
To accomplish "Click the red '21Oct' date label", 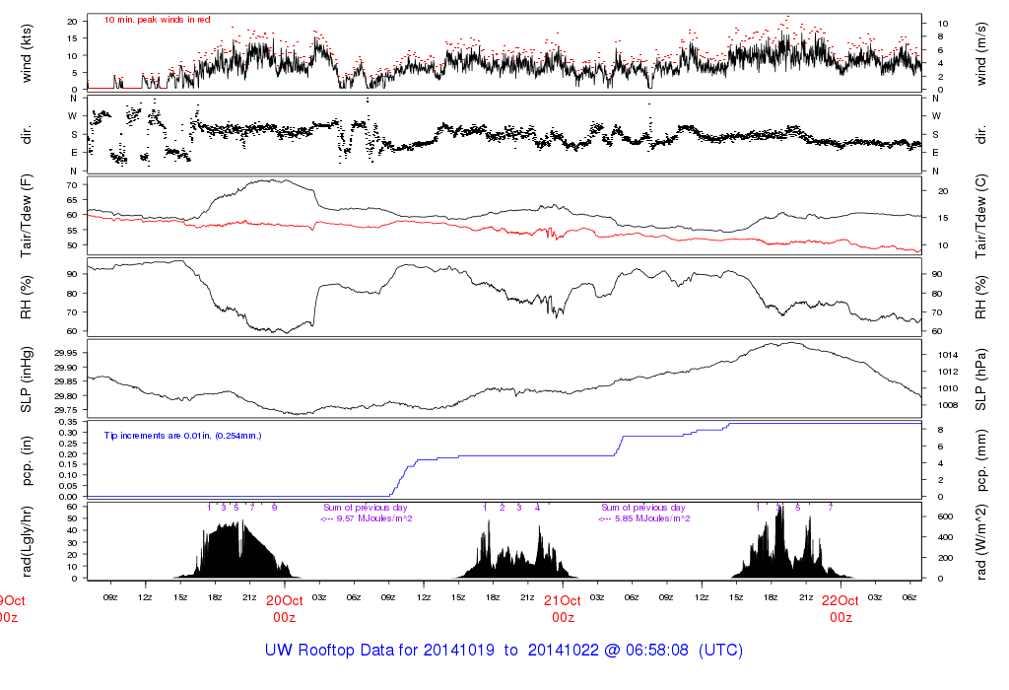I will (x=563, y=600).
